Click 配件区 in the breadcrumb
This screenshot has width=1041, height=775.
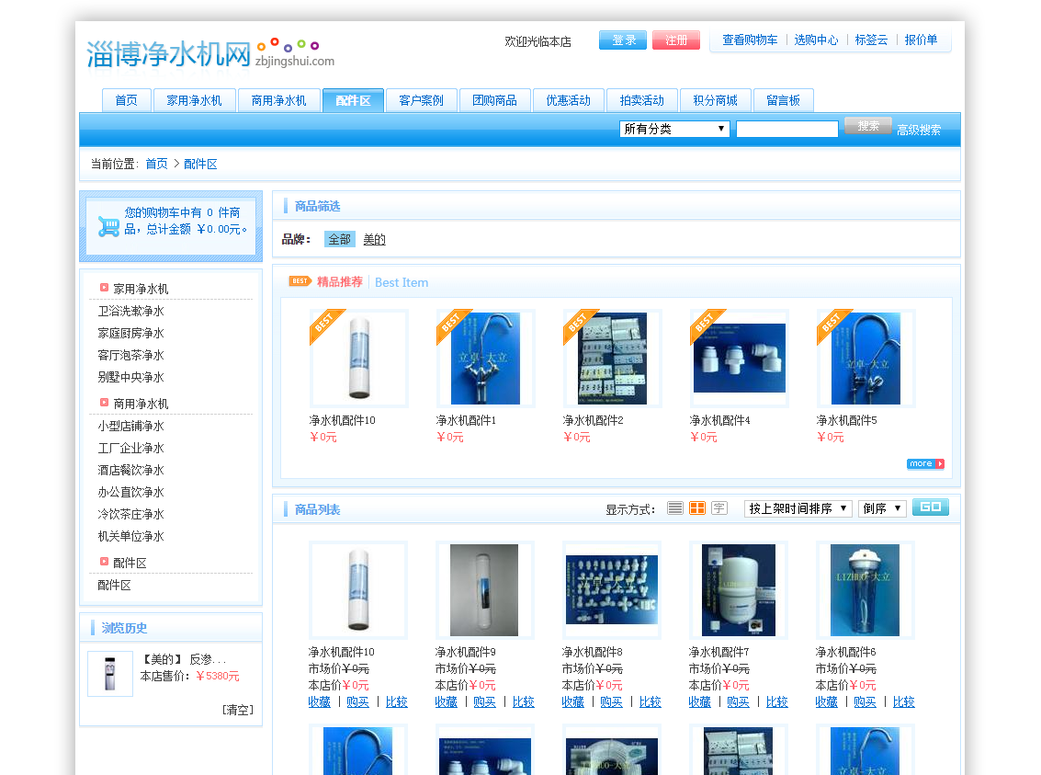click(x=200, y=164)
